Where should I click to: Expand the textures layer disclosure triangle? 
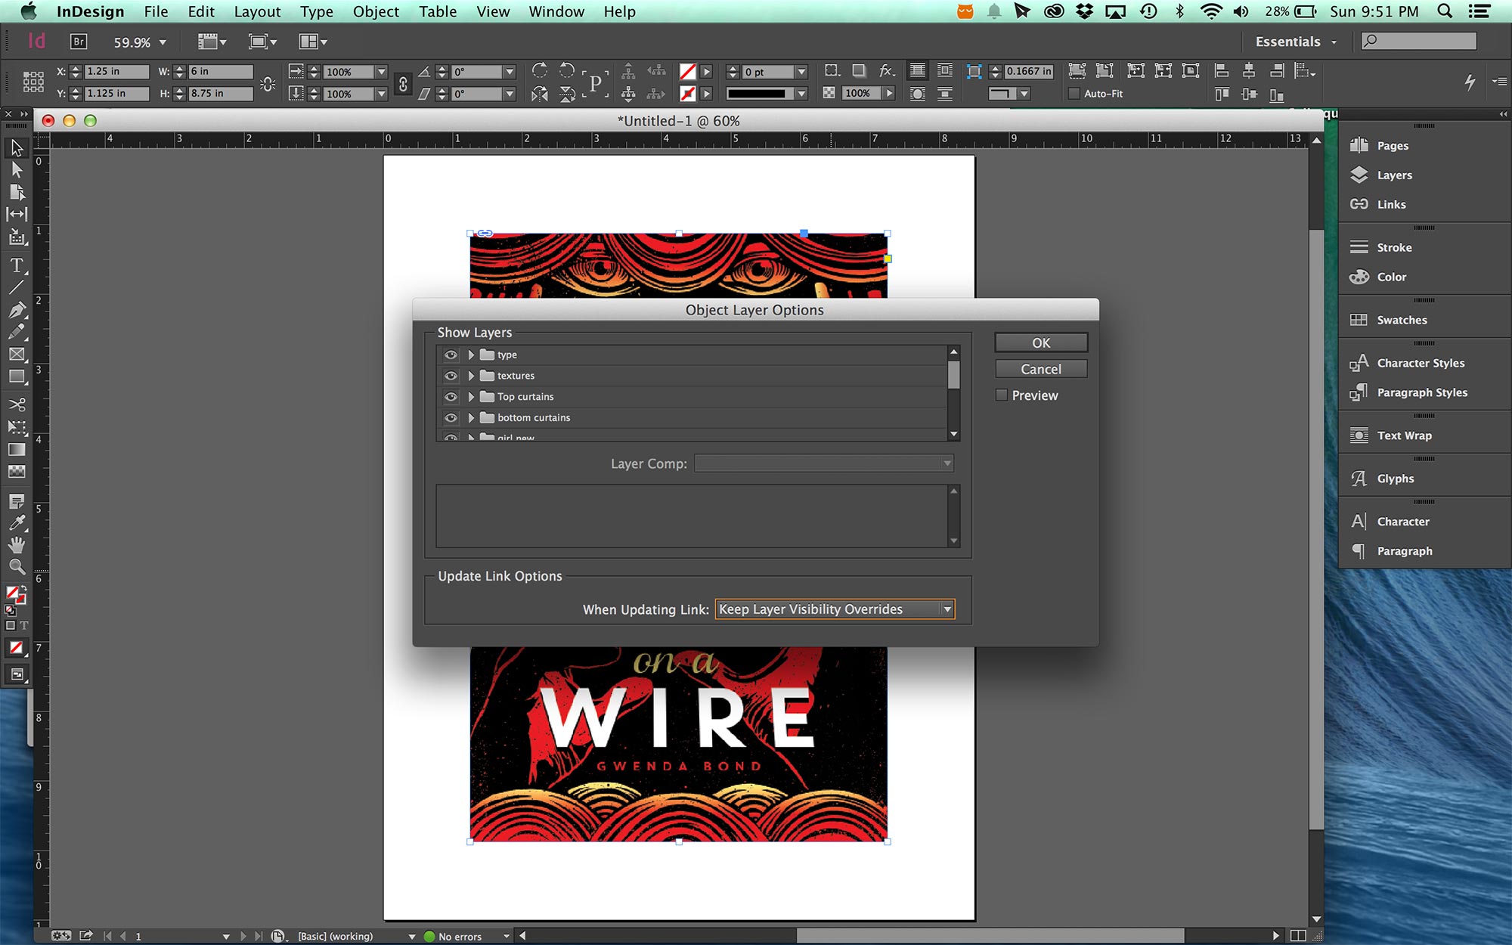(x=471, y=375)
